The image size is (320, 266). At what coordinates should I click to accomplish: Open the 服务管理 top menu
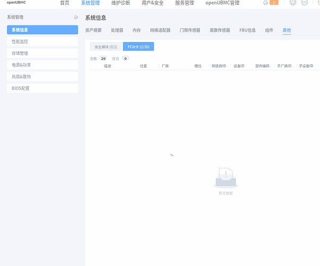pyautogui.click(x=184, y=3)
